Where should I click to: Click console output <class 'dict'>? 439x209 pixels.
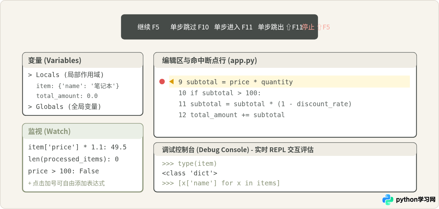click(x=189, y=173)
